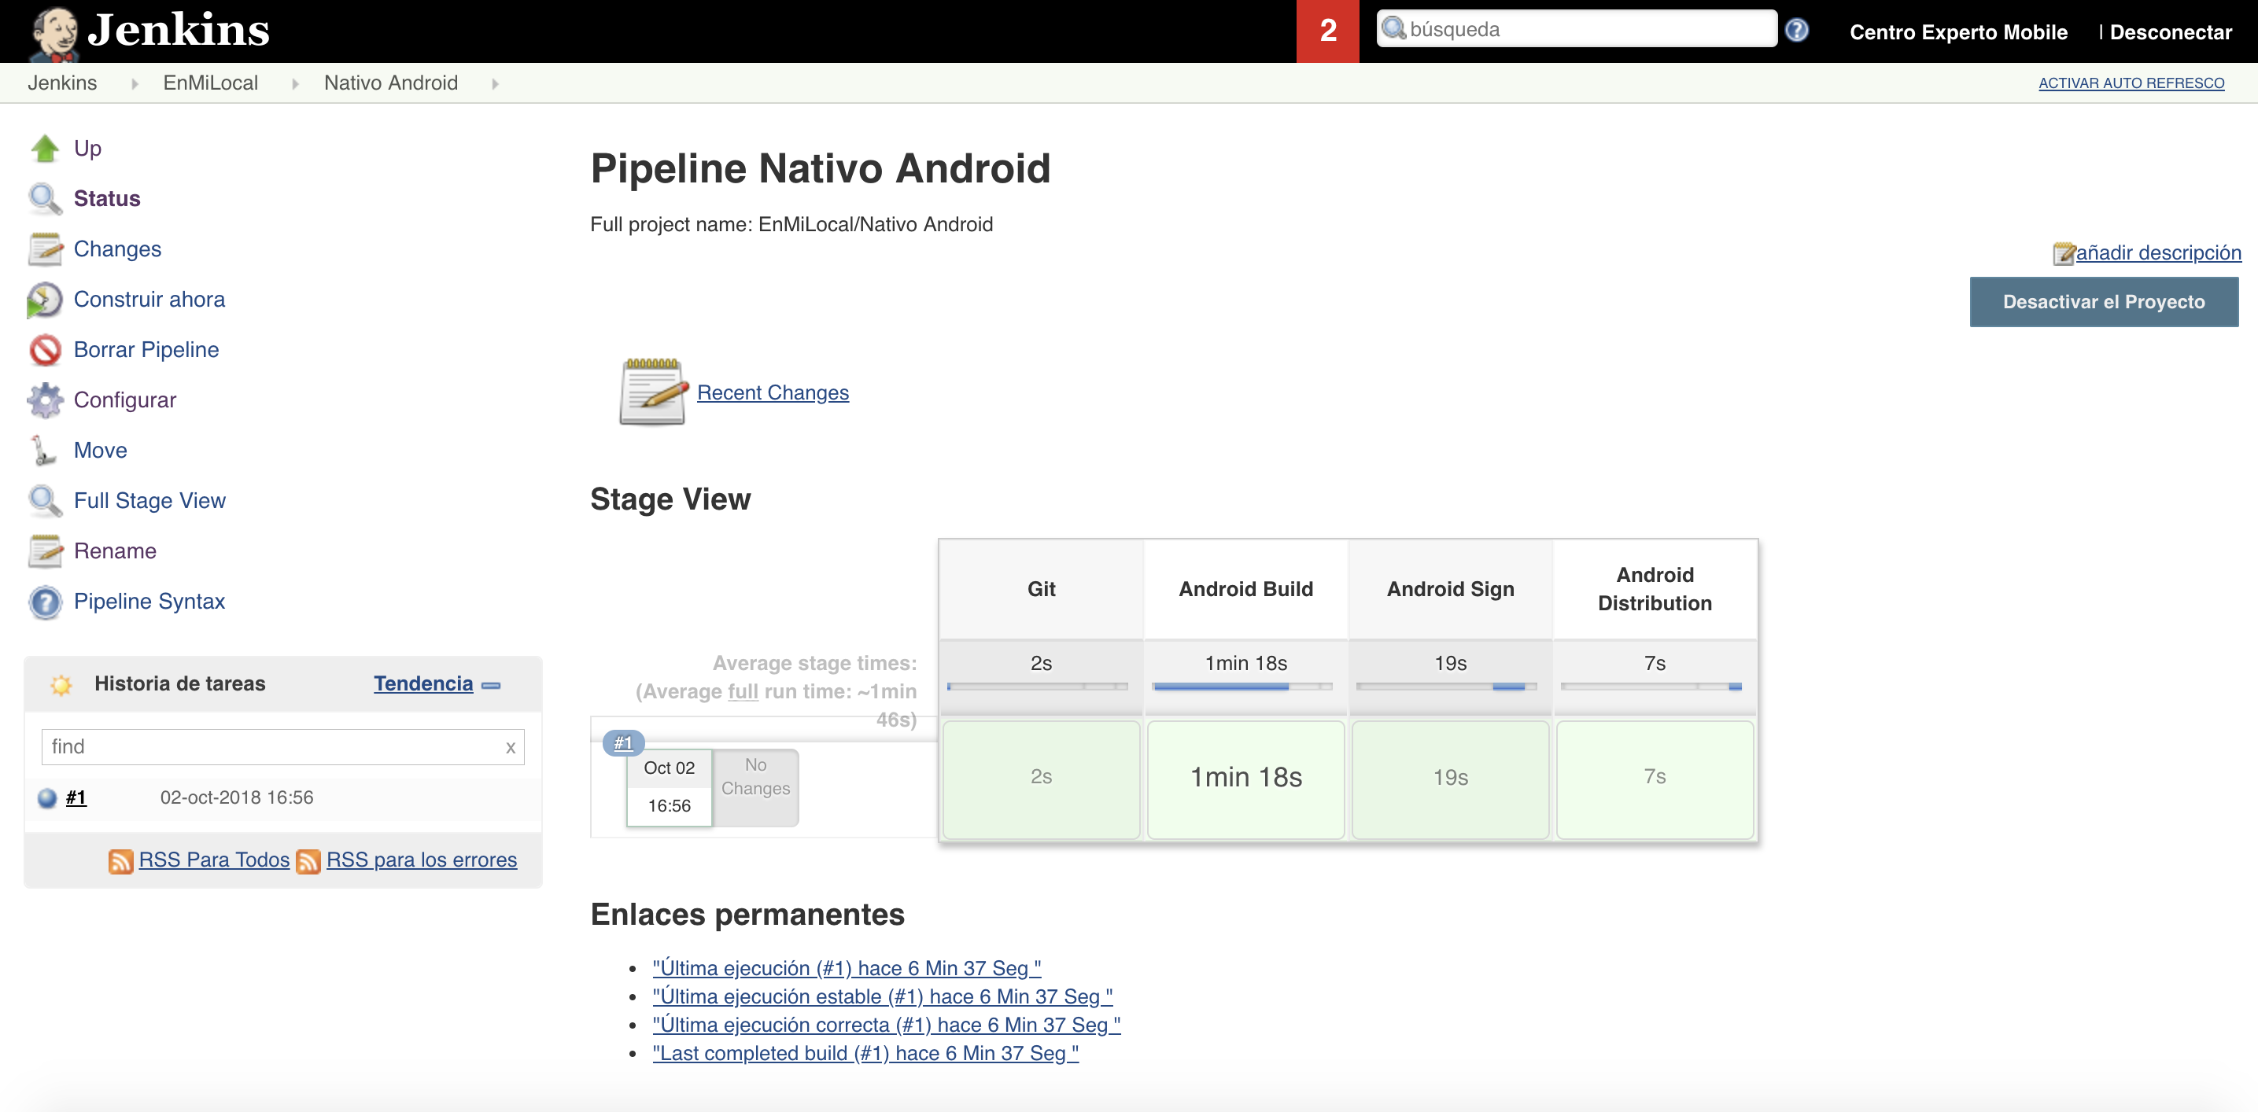The height and width of the screenshot is (1112, 2258).
Task: Open the red notification badge showing 2
Action: point(1328,31)
